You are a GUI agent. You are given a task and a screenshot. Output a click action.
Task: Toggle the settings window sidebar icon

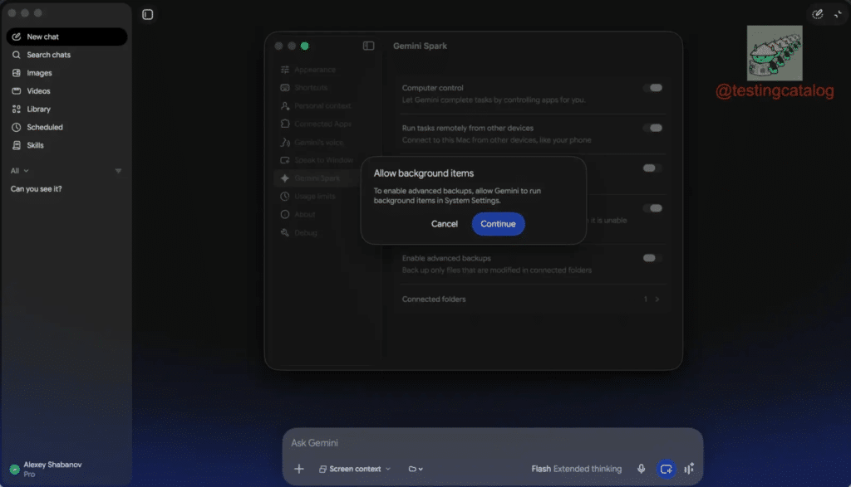(368, 46)
